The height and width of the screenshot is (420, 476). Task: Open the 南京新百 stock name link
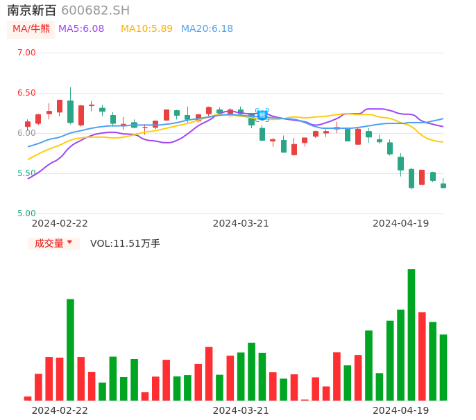[x=32, y=10]
